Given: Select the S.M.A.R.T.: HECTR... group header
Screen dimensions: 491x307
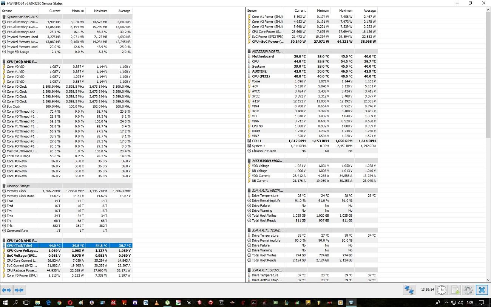Looking at the screenshot, I should (312, 191).
